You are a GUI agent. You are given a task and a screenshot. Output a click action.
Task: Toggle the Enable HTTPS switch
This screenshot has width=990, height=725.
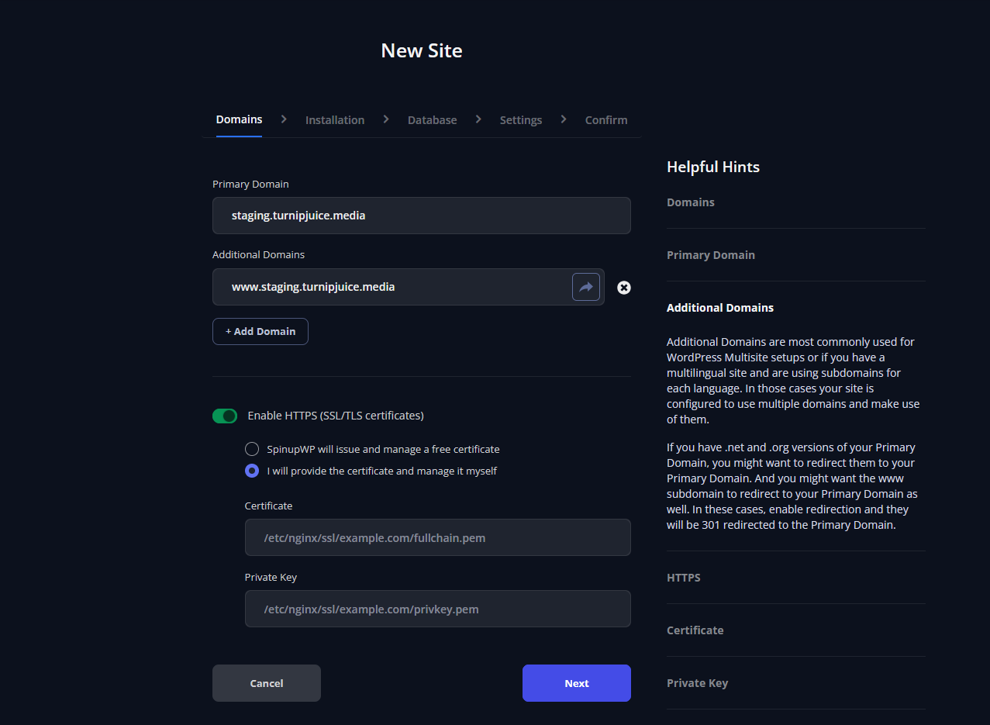point(225,416)
